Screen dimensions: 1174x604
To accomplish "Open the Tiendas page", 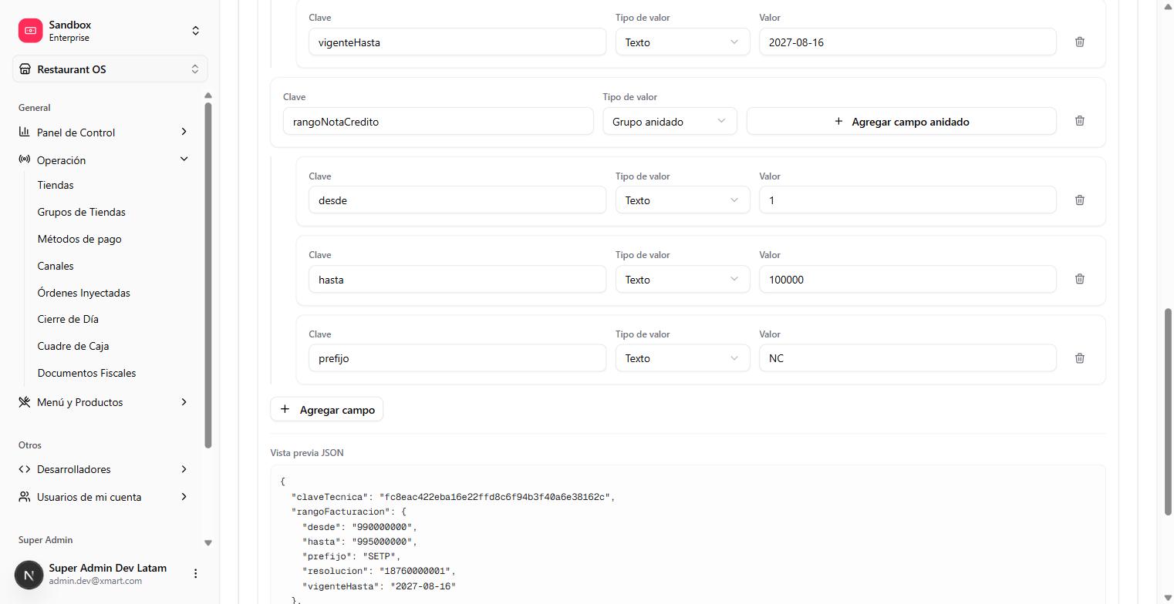I will pos(56,185).
